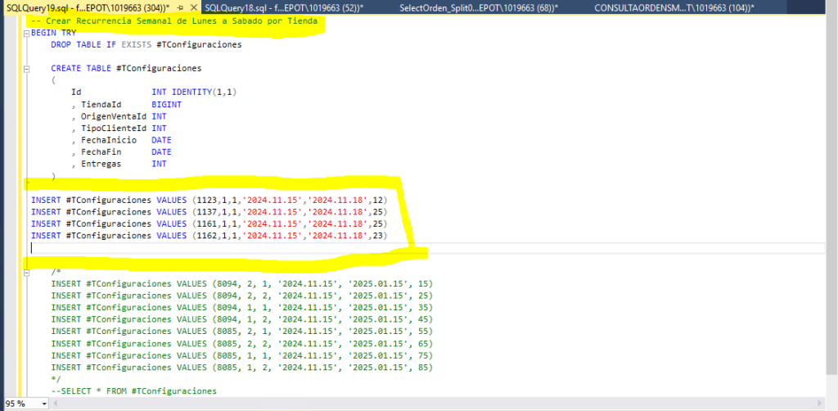838x411 pixels.
Task: Collapse the commented INSERT block
Action: (x=27, y=273)
